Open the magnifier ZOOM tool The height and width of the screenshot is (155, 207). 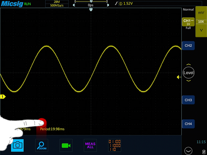click(42, 145)
